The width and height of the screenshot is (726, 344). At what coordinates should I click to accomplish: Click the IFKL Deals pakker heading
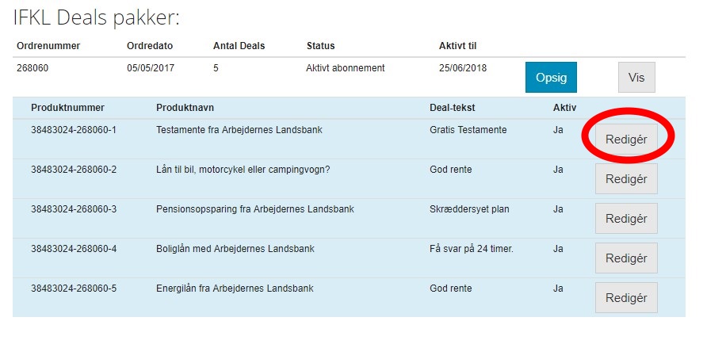pyautogui.click(x=96, y=19)
